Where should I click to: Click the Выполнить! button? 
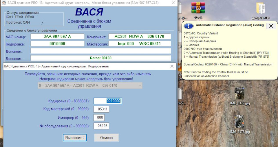[x=75, y=138]
